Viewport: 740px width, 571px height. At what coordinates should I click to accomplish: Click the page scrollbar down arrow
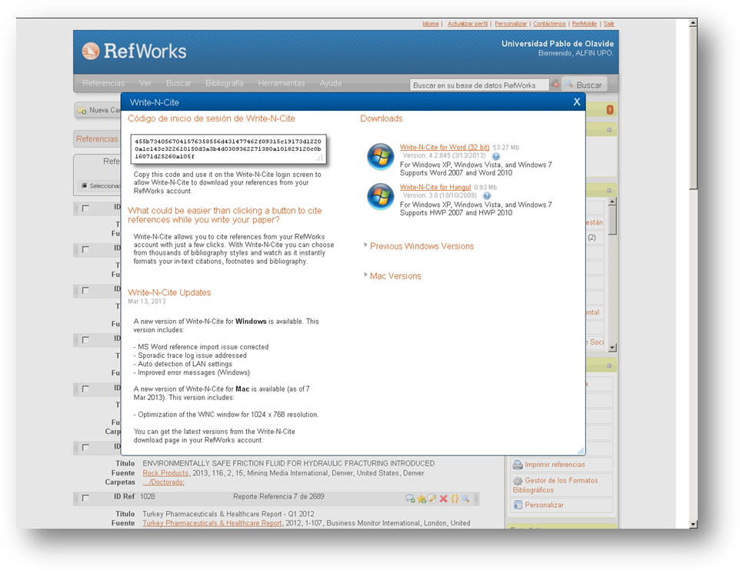(x=693, y=524)
